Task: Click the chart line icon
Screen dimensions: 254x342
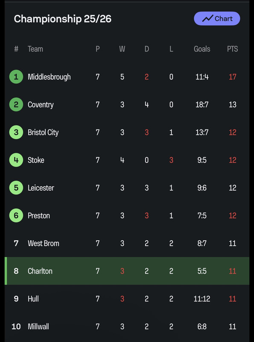Action: (207, 18)
